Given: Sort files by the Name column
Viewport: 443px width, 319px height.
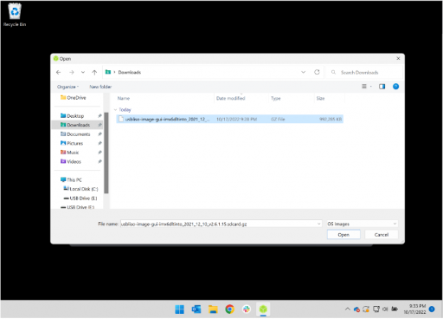Looking at the screenshot, I should click(124, 98).
